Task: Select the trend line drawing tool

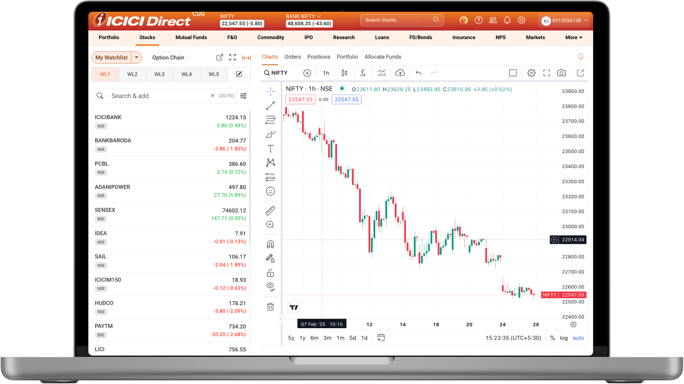Action: [x=270, y=106]
